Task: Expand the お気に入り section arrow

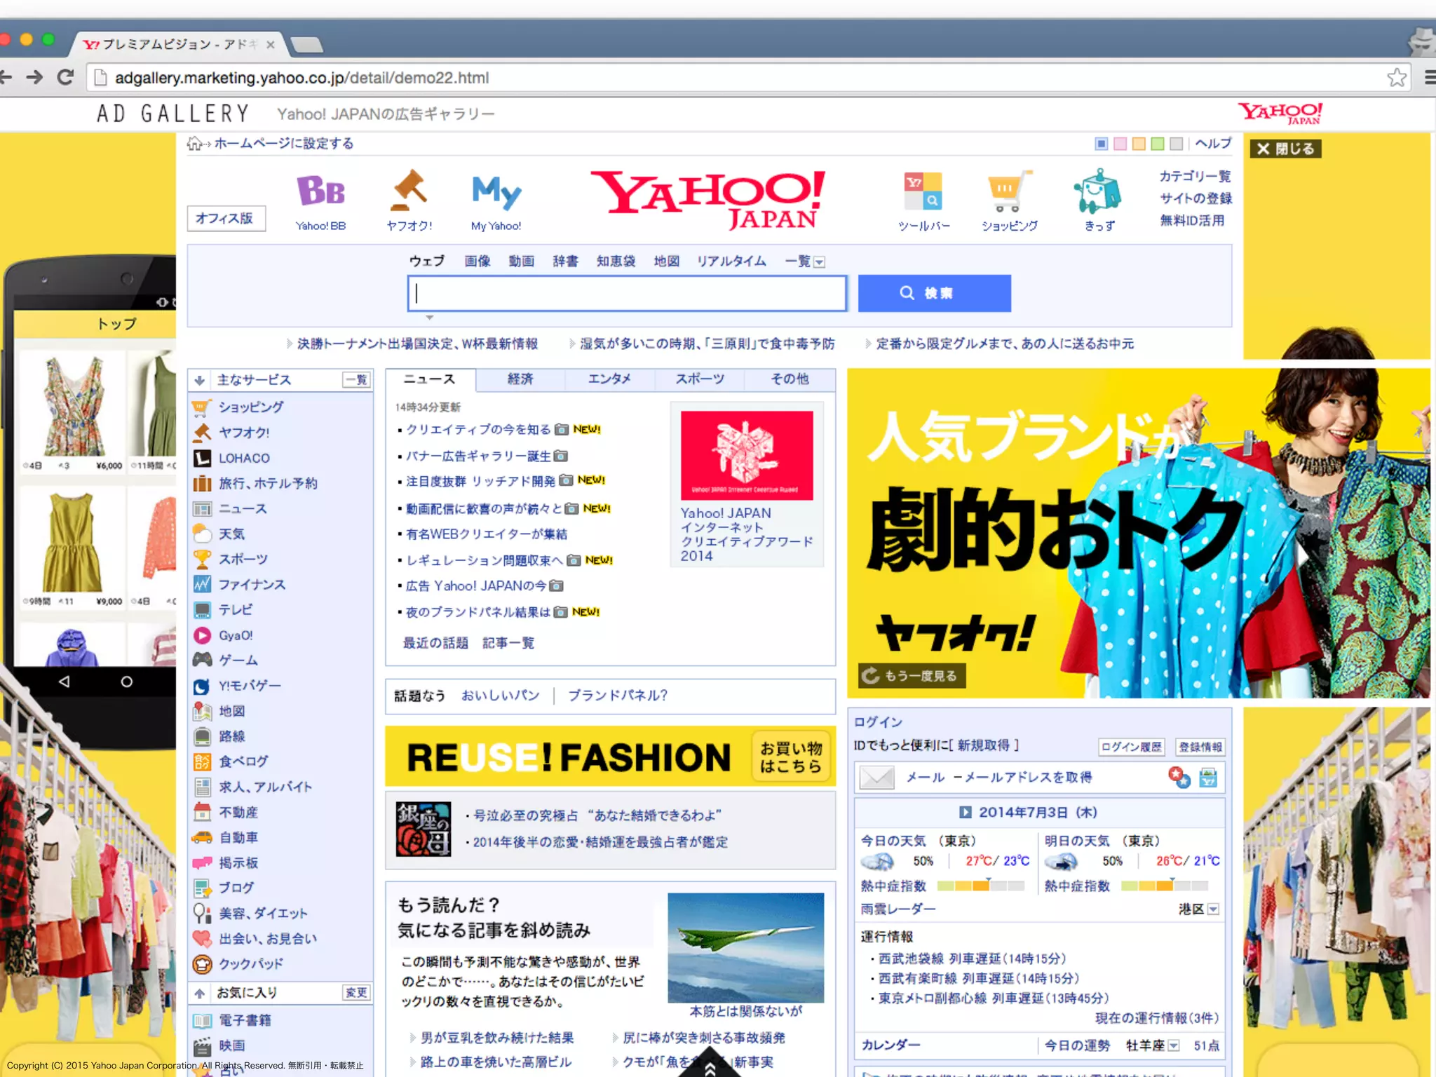Action: 200,993
